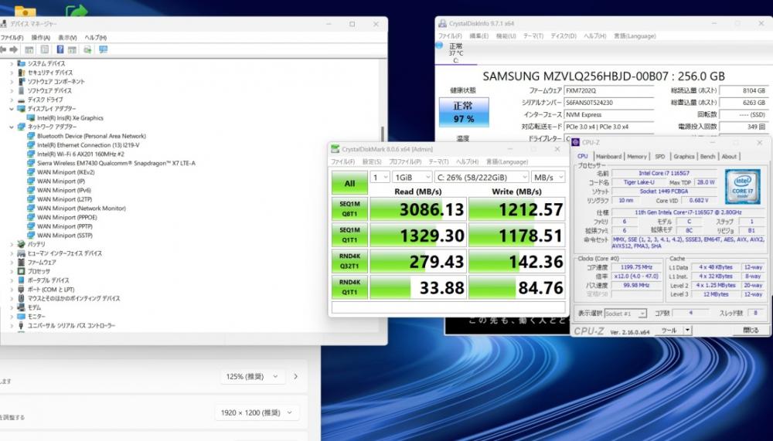Expand the battery tree node
The image size is (773, 441).
(x=12, y=244)
